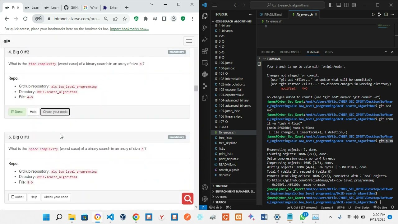398x224 pixels.
Task: Switch to the PORTS panel tab
Action: click(x=329, y=52)
